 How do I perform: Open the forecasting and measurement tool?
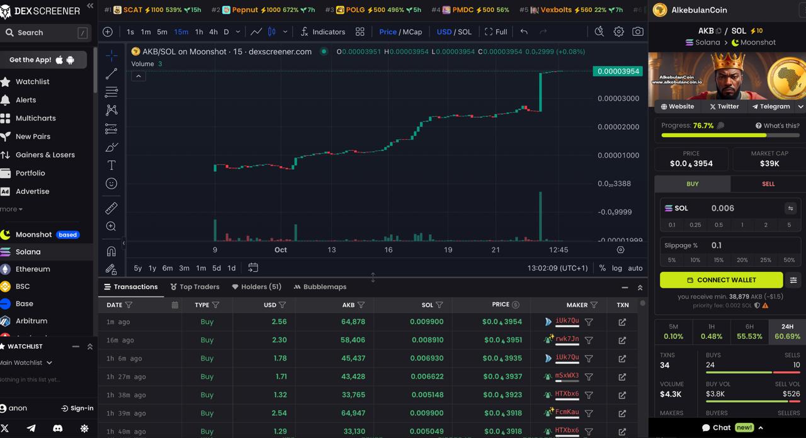click(x=111, y=128)
